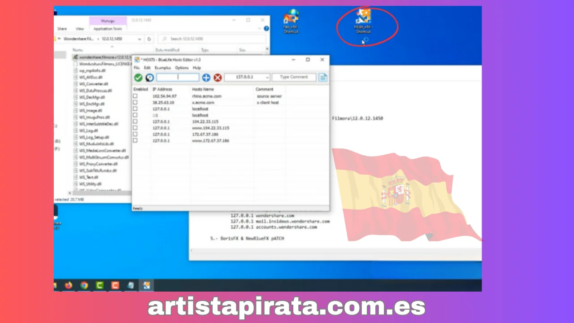Viewport: 574px width, 323px height.
Task: Enable the 172.67.37.186 host entry checkbox
Action: (135, 134)
